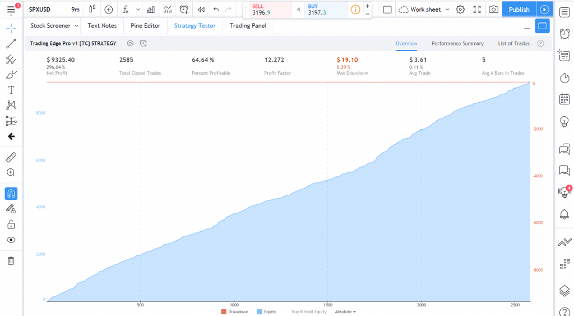
Task: Open the calendar icon in right sidebar
Action: coord(564,99)
